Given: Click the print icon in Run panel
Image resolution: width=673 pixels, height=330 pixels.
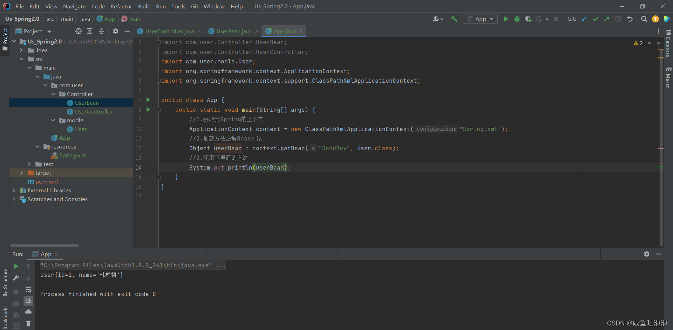Looking at the screenshot, I should [28, 312].
